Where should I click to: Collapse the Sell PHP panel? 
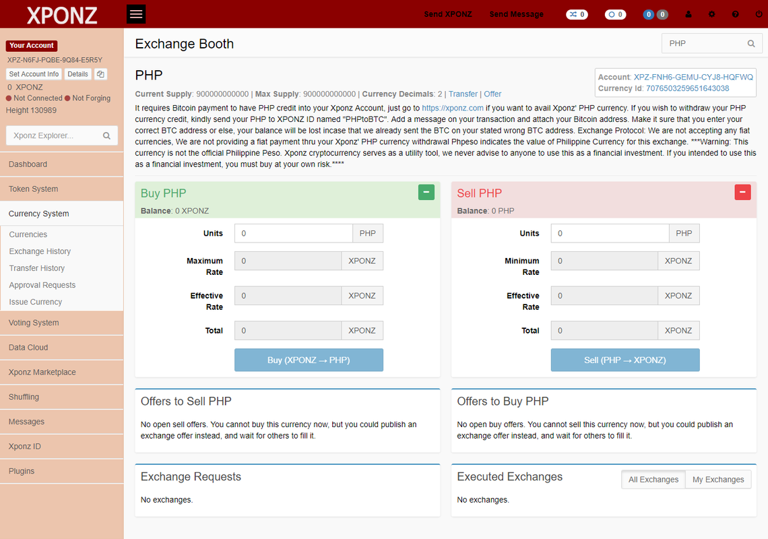[x=742, y=192]
